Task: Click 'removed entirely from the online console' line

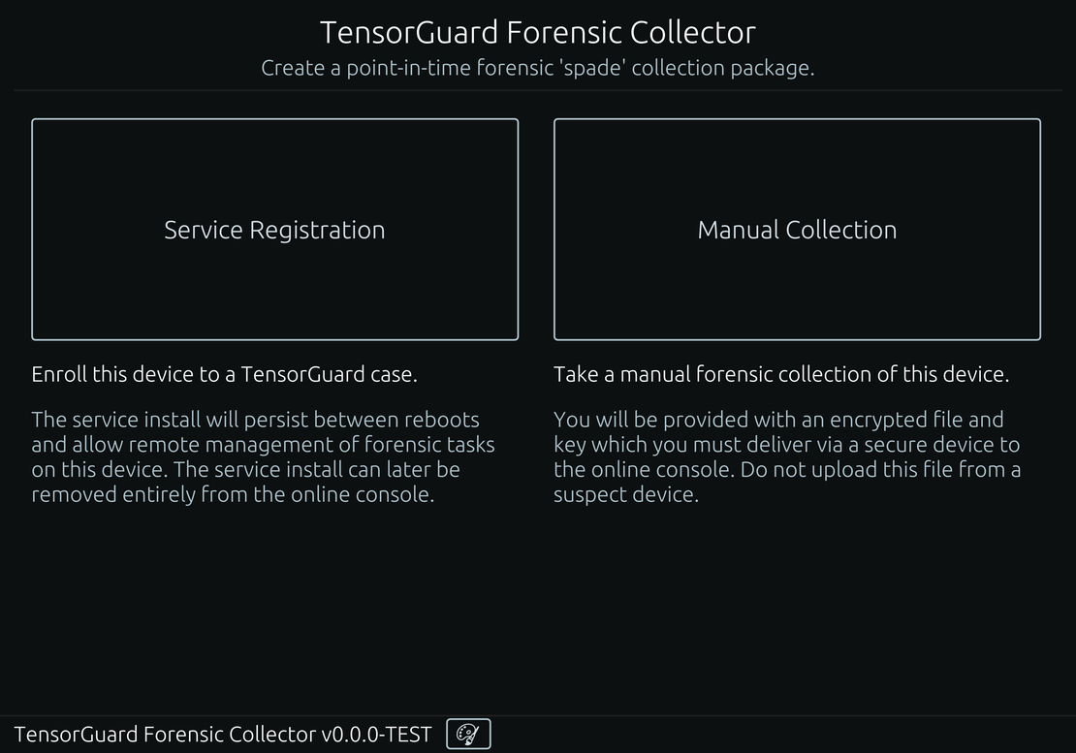Action: pos(233,494)
